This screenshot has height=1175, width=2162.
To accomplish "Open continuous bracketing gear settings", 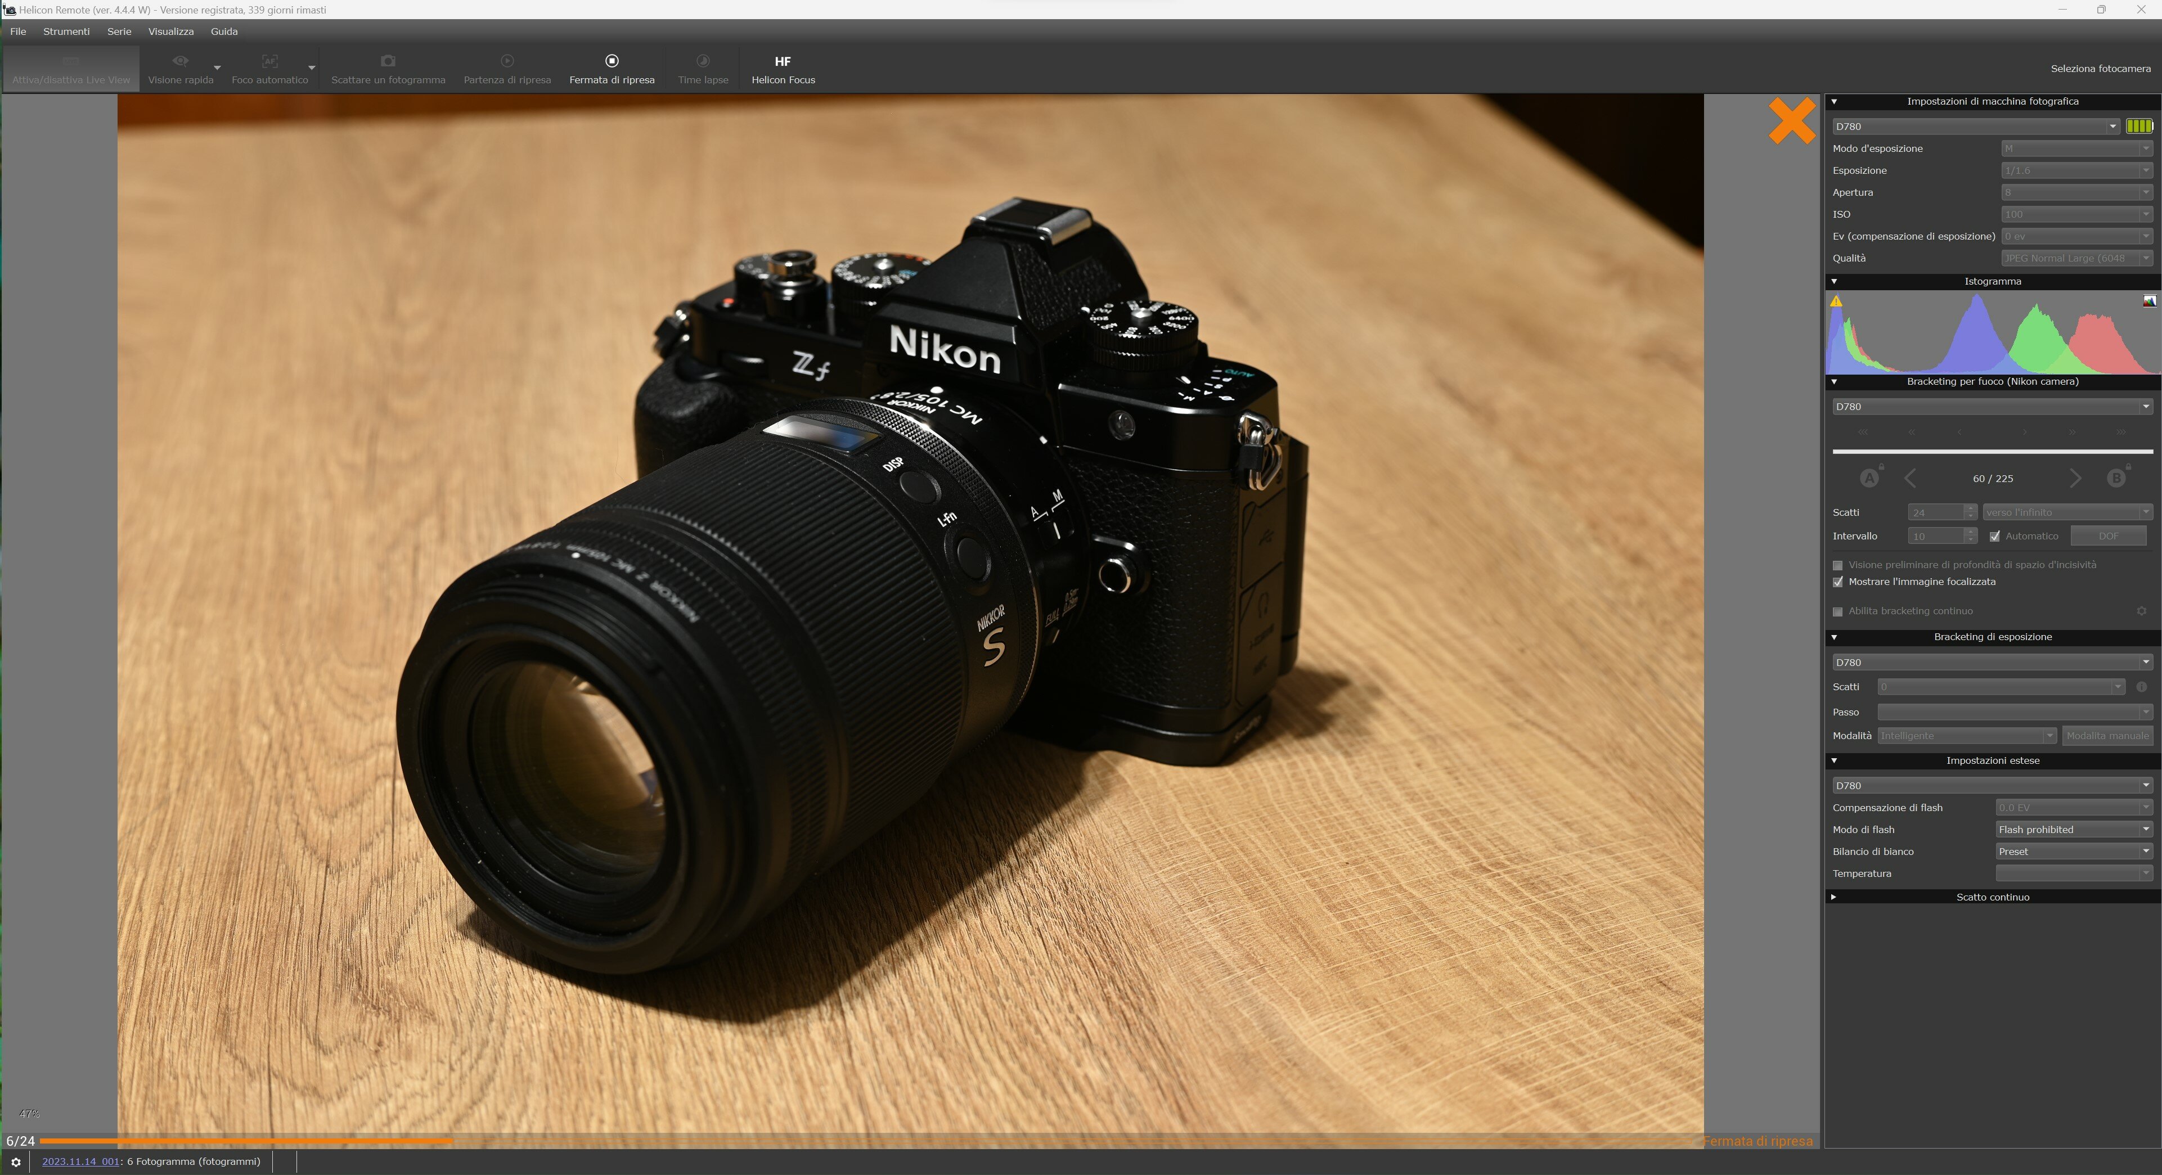I will click(x=2141, y=611).
